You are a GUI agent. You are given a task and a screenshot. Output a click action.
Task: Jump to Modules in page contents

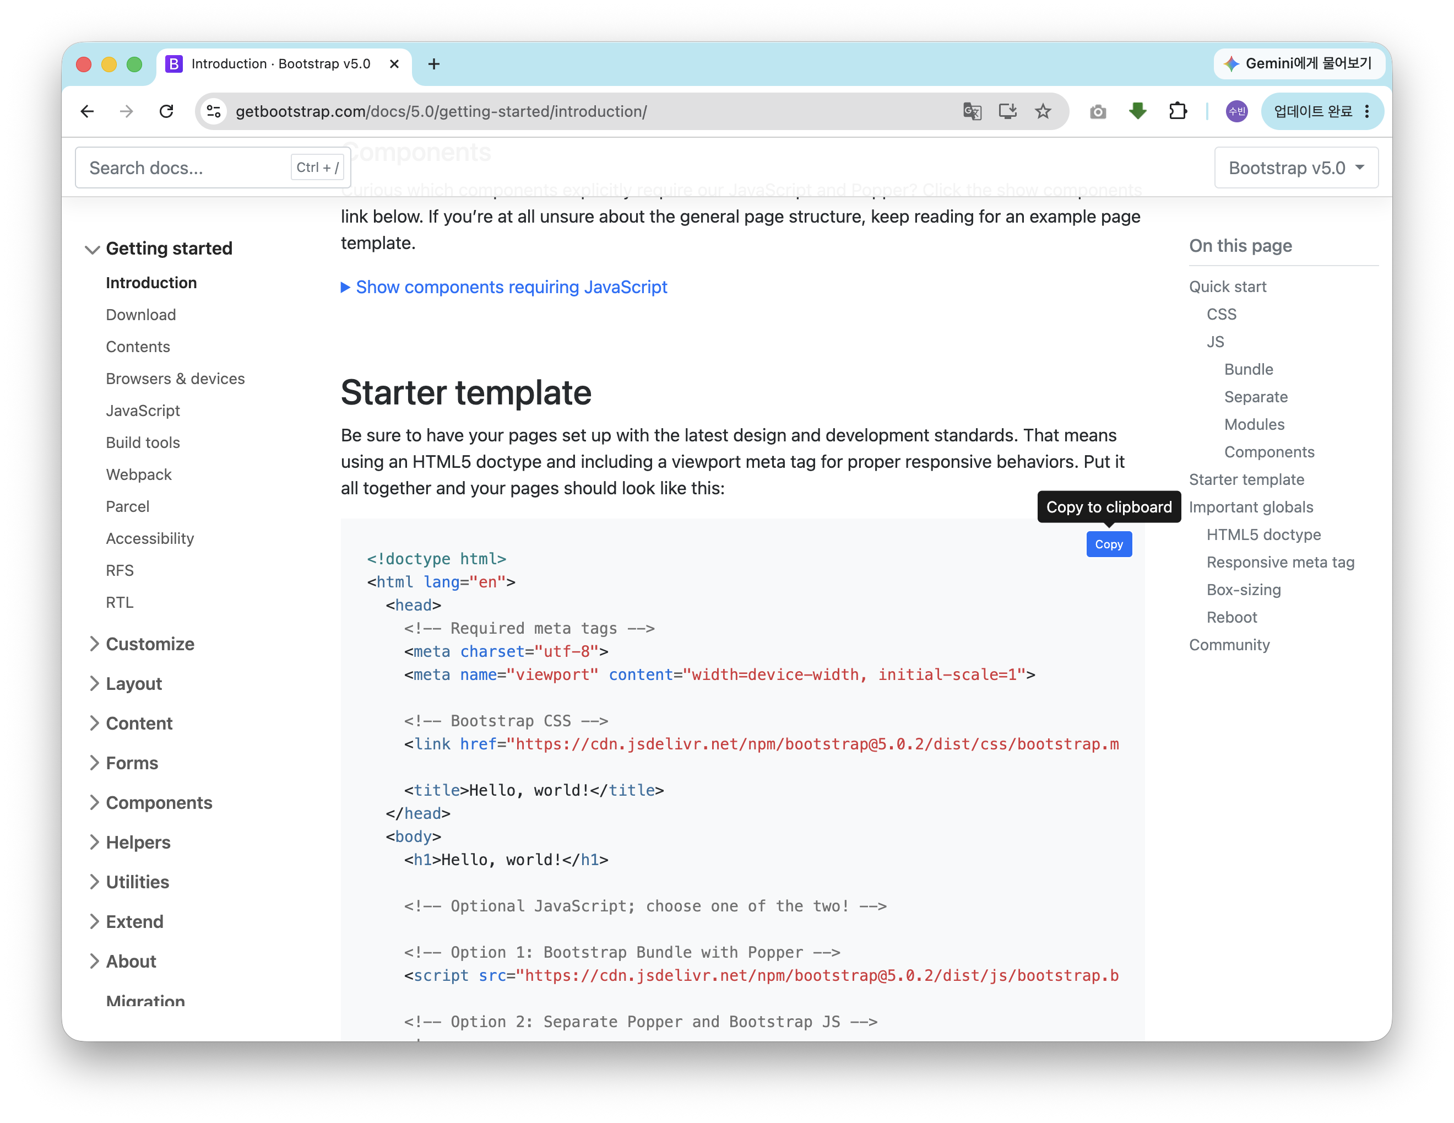point(1254,424)
